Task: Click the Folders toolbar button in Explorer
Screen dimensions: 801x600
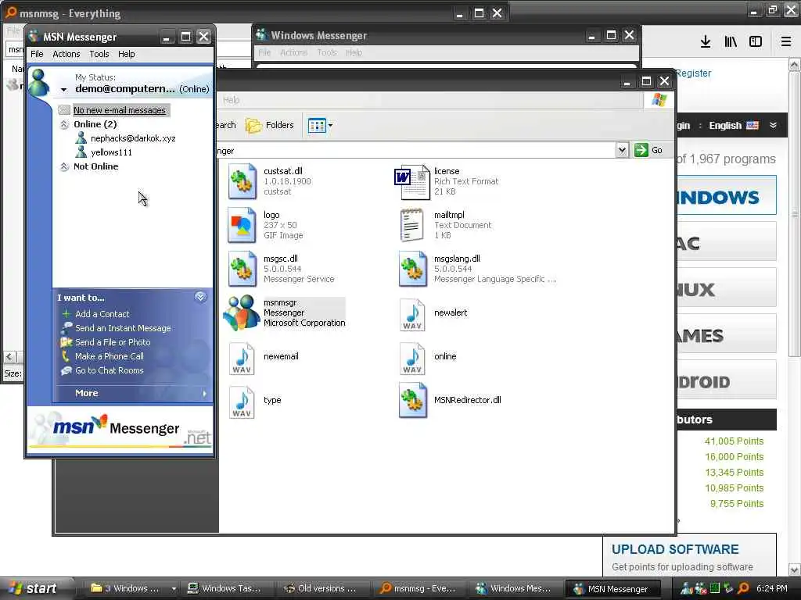Action: click(270, 125)
